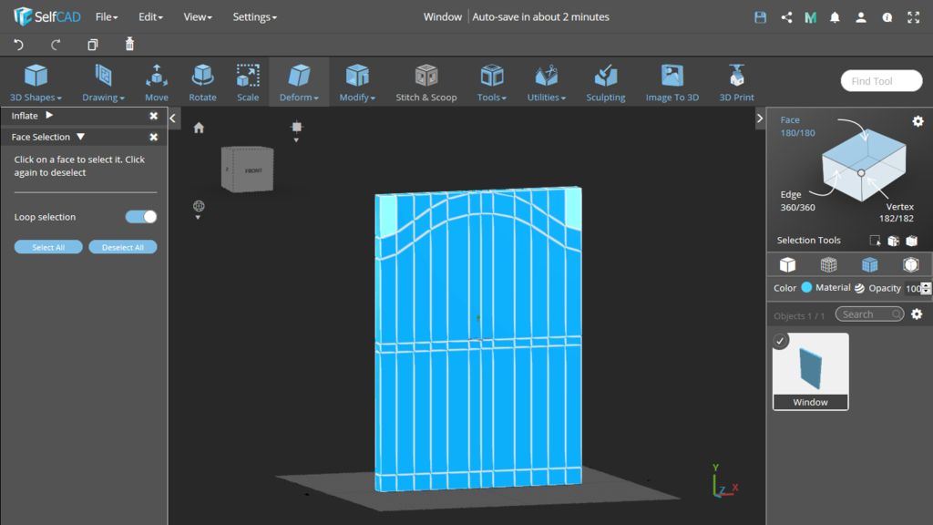
Task: Click the Deselect All button
Action: click(x=123, y=247)
